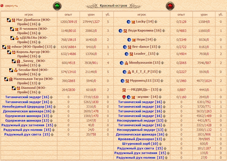Select damage value 13584/0
The image size is (227, 161).
tap(204, 22)
